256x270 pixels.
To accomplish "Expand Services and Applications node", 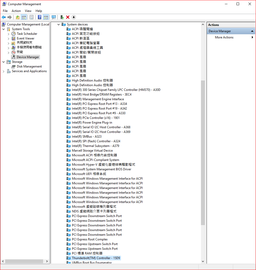I will click(x=3, y=71).
